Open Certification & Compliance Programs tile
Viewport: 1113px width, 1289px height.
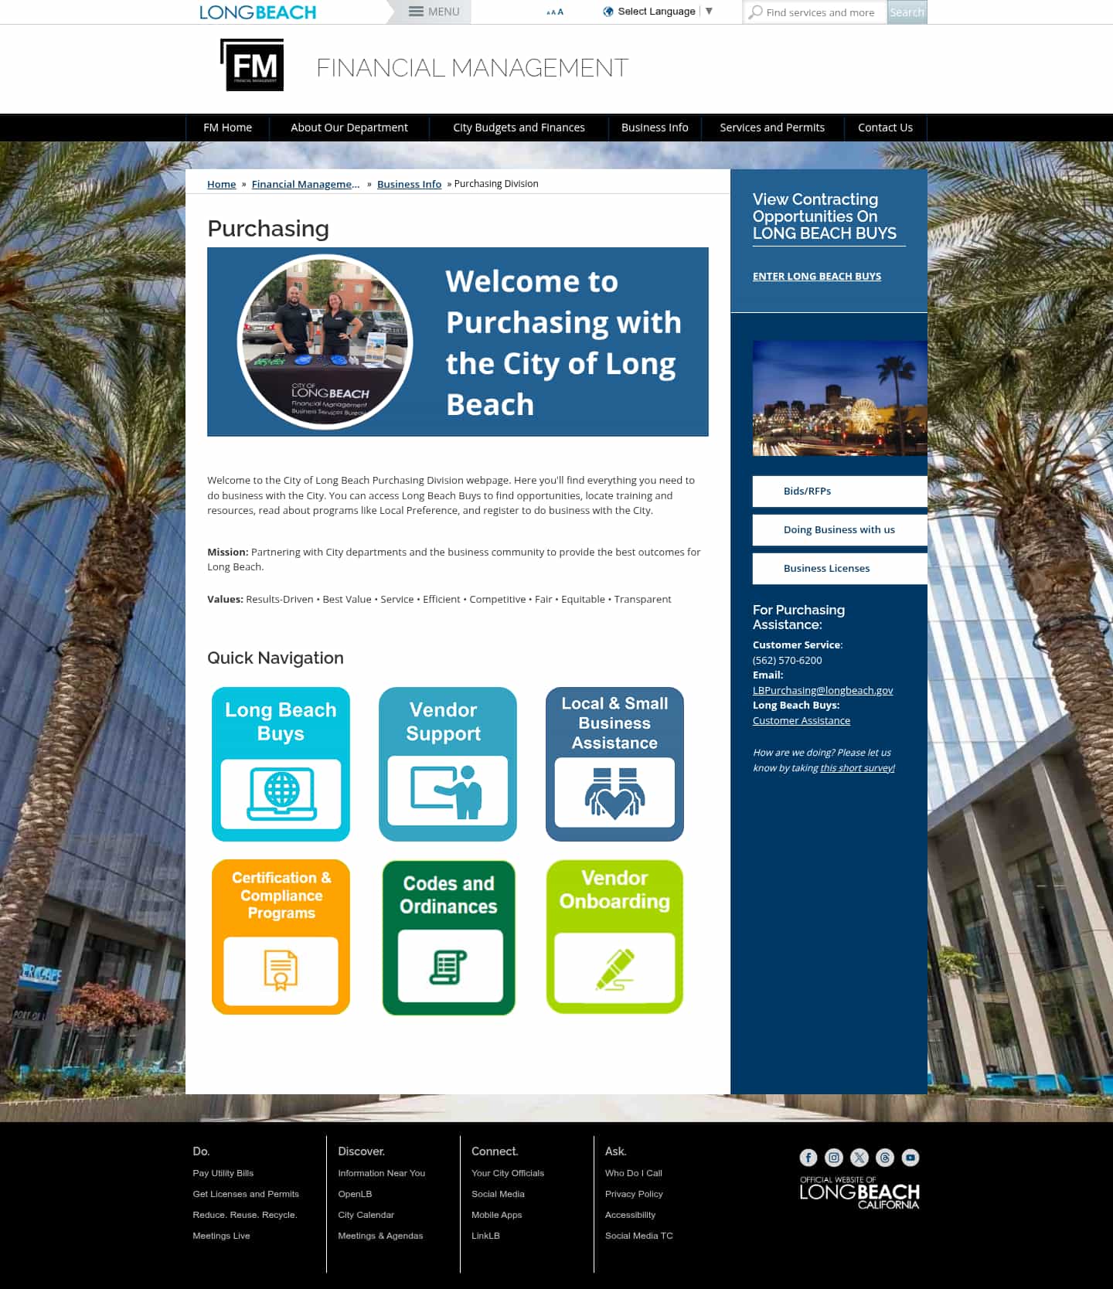(281, 937)
